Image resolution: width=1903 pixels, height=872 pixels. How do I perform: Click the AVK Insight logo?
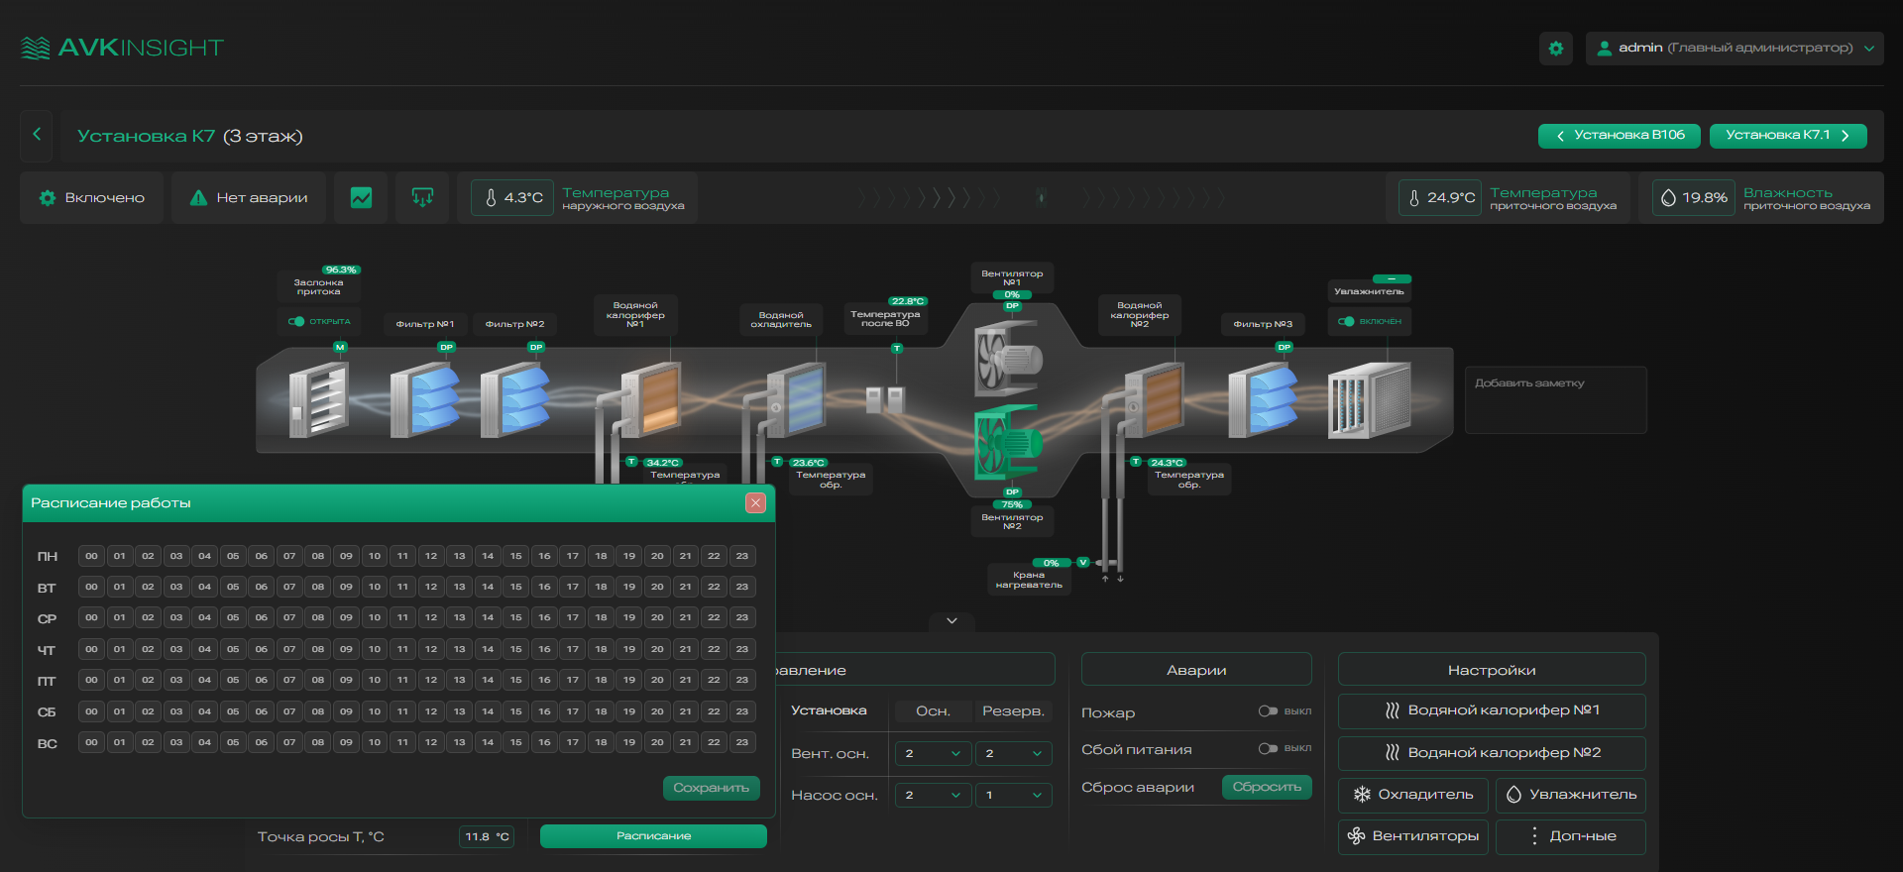(x=122, y=48)
